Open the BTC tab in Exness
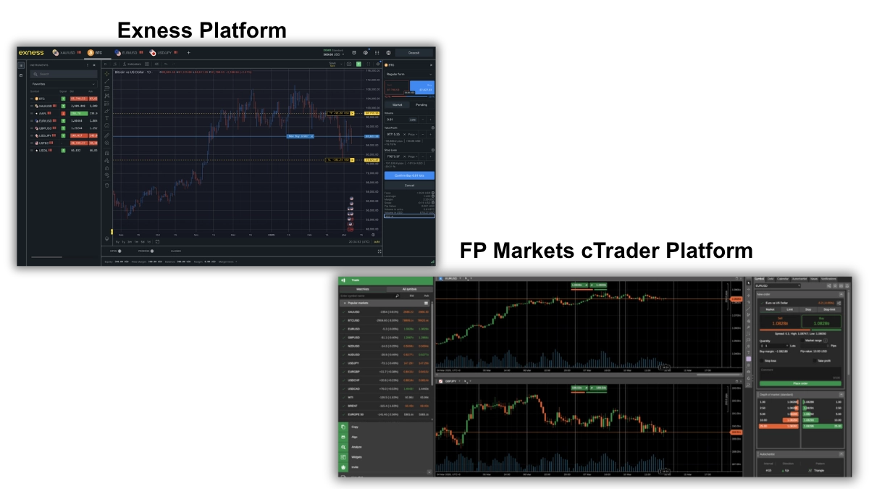The image size is (869, 489). click(x=96, y=53)
